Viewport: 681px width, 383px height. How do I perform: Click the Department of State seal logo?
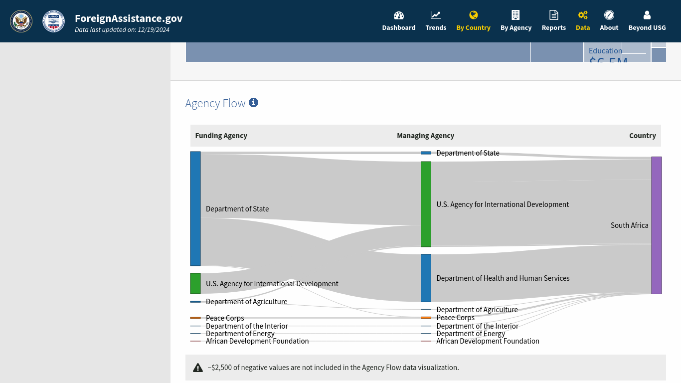tap(21, 21)
